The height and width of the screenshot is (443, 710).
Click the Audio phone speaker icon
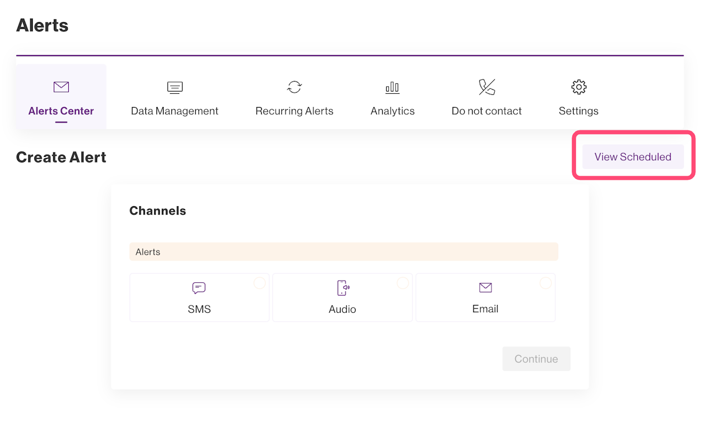(x=343, y=288)
